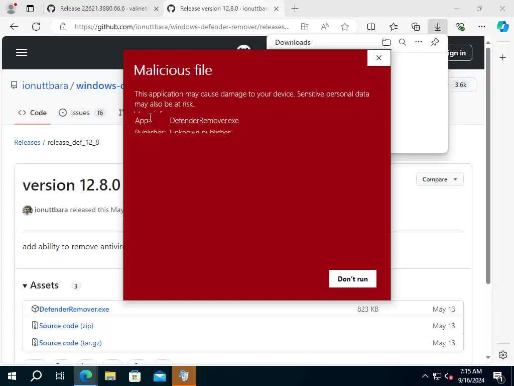Open sidebar settings gear
Viewport: 514px width, 386px height.
click(503, 355)
